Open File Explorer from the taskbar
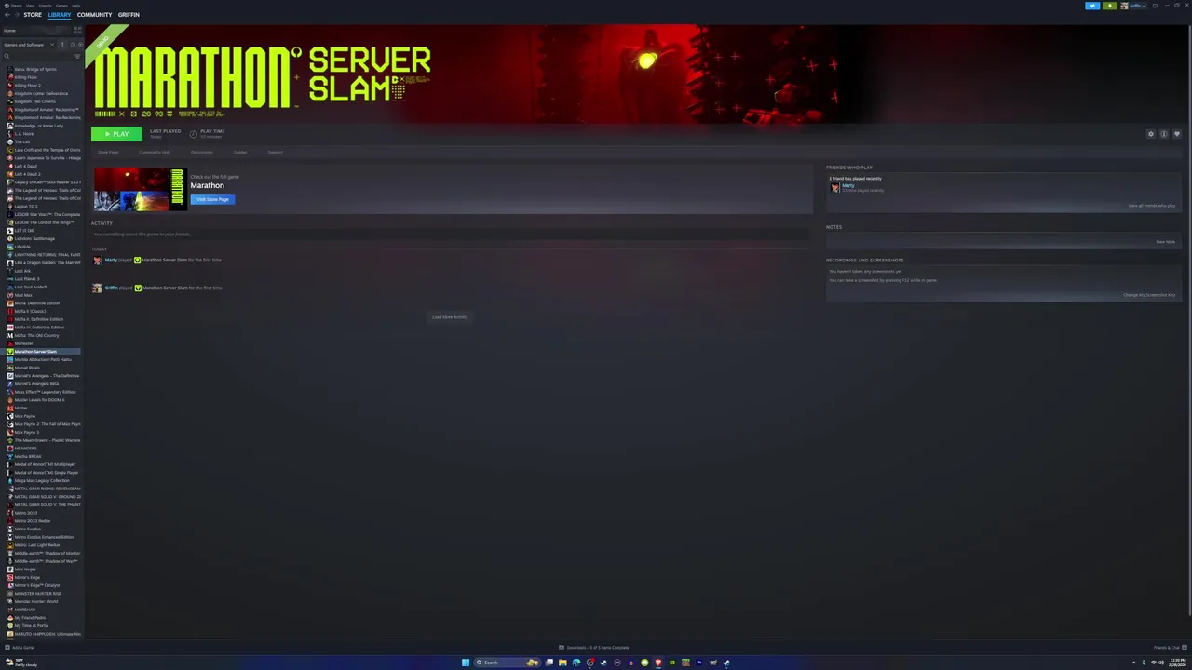1192x670 pixels. point(562,663)
